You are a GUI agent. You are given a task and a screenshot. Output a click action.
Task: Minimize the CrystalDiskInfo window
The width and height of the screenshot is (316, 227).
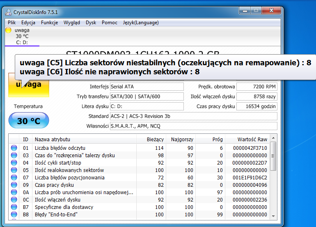245,11
